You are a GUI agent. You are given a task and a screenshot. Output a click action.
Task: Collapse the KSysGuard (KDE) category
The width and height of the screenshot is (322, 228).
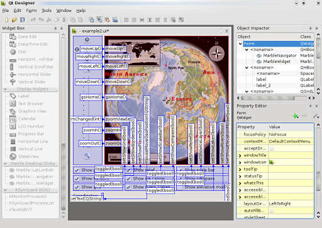tap(6, 190)
